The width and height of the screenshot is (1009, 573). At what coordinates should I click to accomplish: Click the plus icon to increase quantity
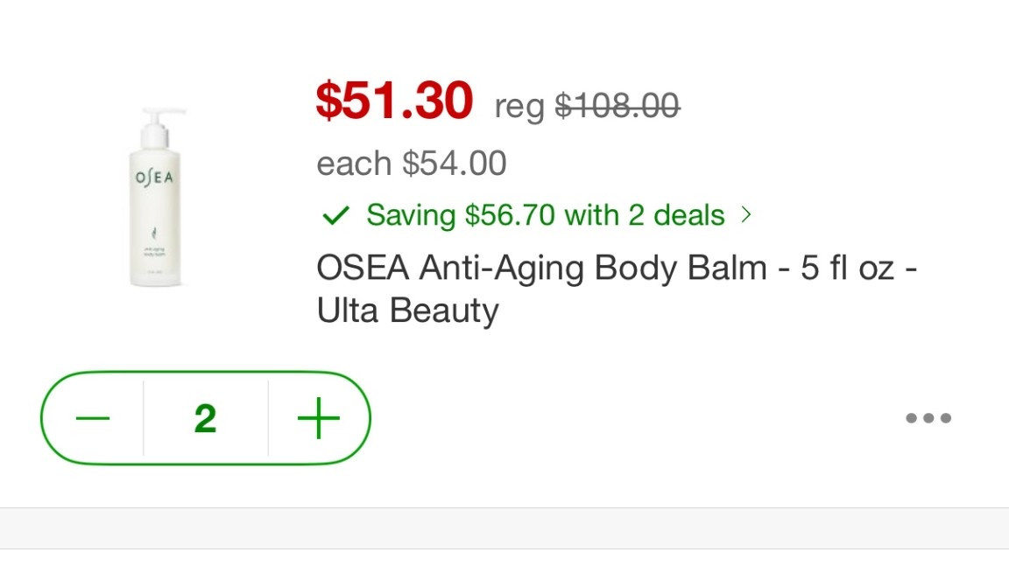tap(318, 417)
